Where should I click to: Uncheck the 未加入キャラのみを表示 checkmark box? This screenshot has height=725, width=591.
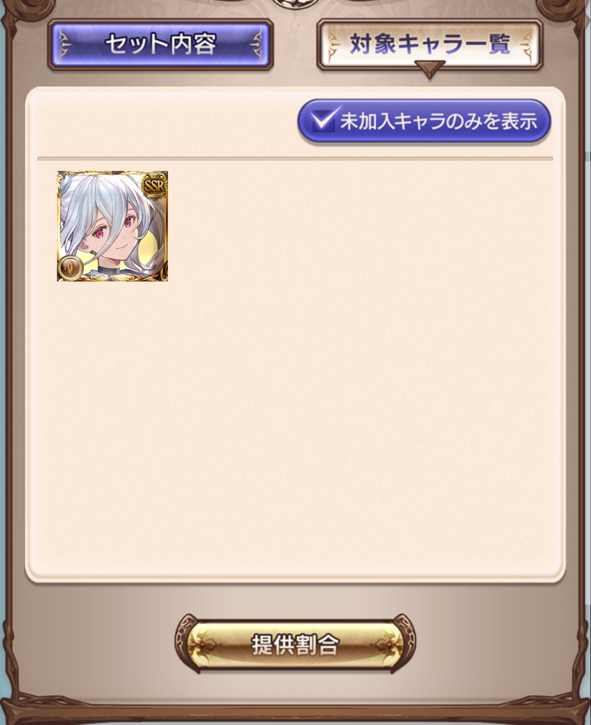click(324, 120)
